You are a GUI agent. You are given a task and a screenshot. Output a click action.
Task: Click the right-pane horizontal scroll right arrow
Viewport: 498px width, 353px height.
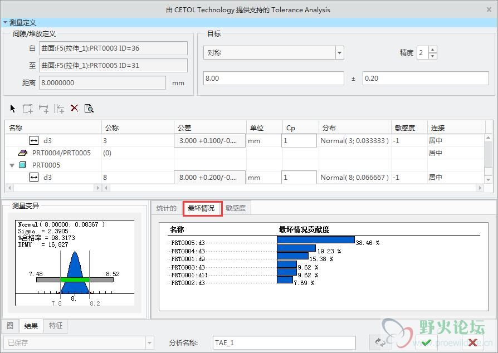(480, 188)
